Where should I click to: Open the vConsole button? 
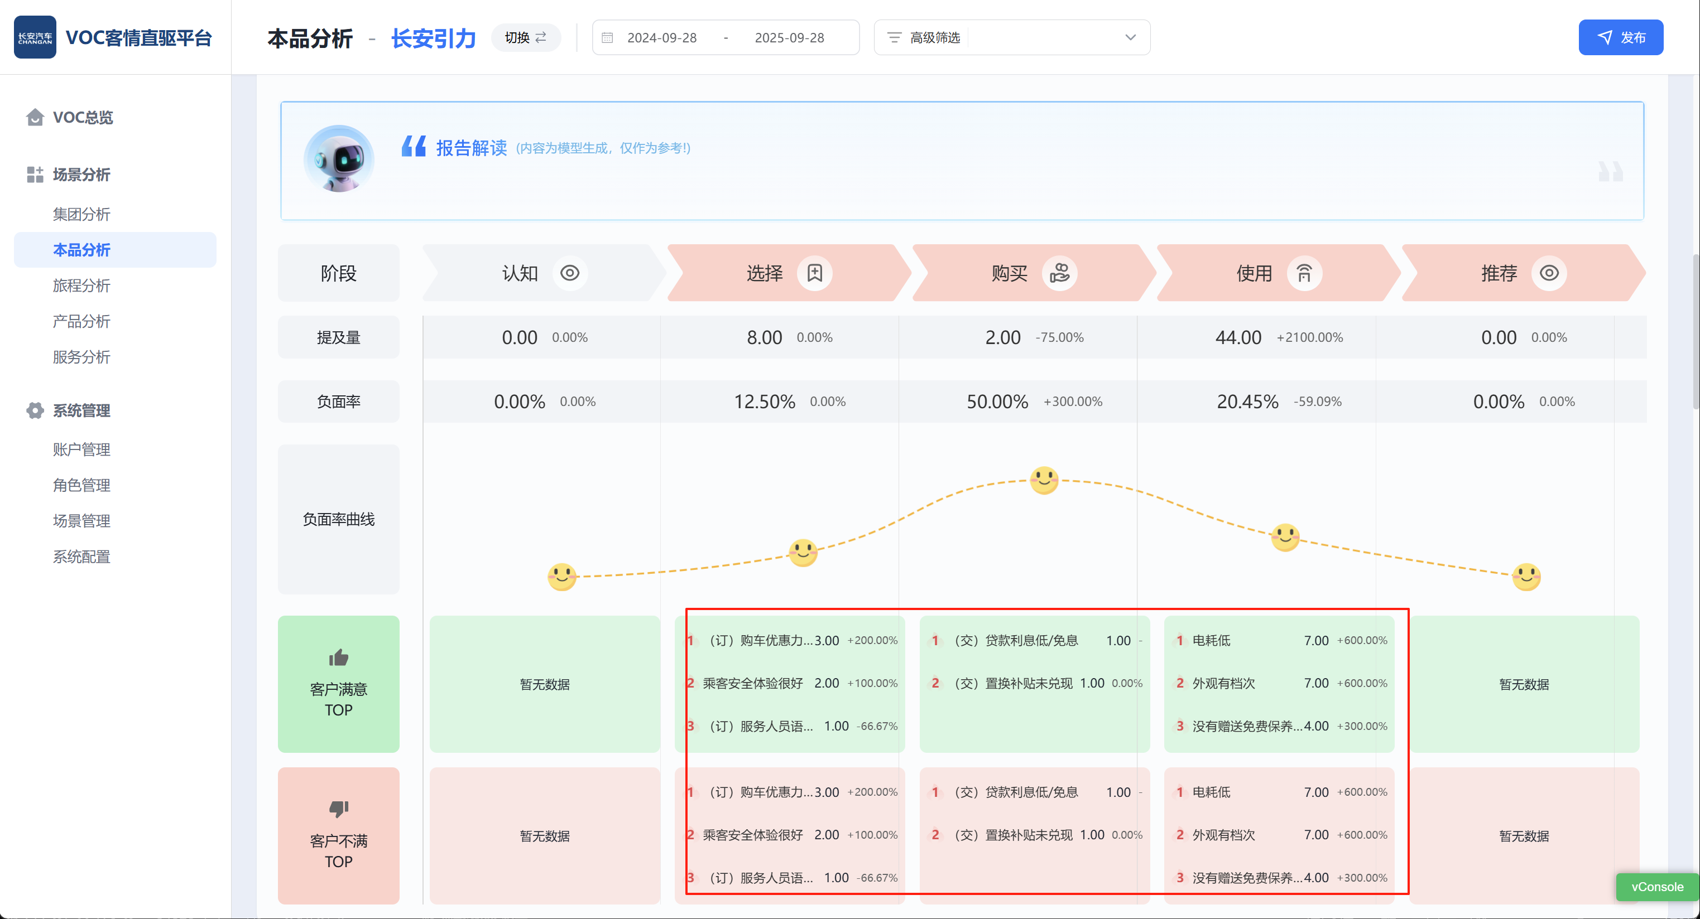[1656, 887]
